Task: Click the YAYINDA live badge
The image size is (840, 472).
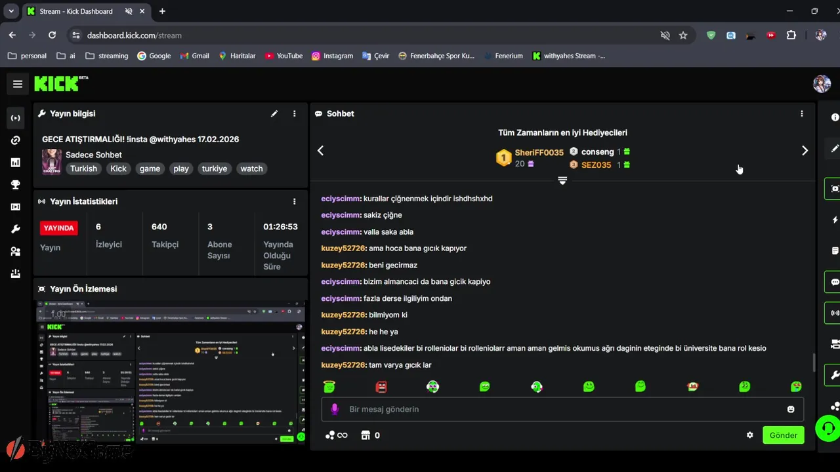Action: coord(58,228)
